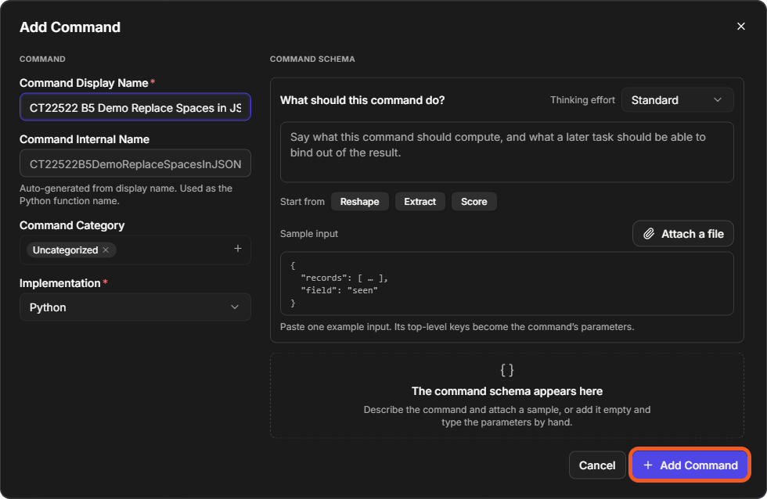Confirm with the Add Command button

coord(690,465)
